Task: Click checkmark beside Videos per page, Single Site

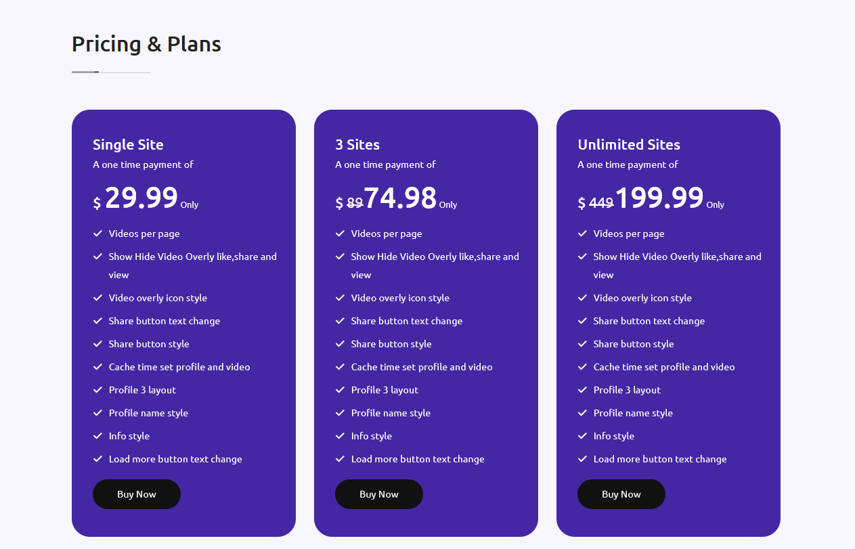Action: point(97,234)
